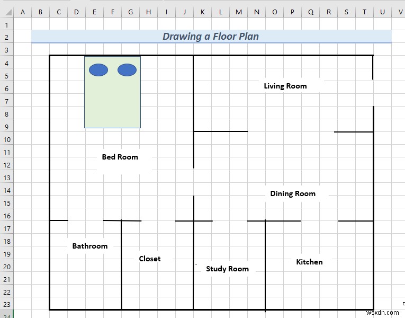Select column F header
Image resolution: width=405 pixels, height=318 pixels.
(x=113, y=12)
